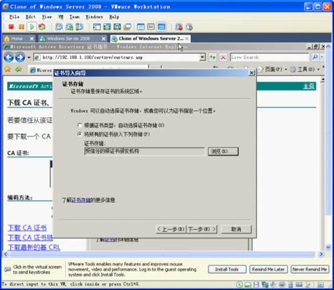Click the 主页 home link in page banner
Viewport: 334px width, 290px height.
coord(309,86)
